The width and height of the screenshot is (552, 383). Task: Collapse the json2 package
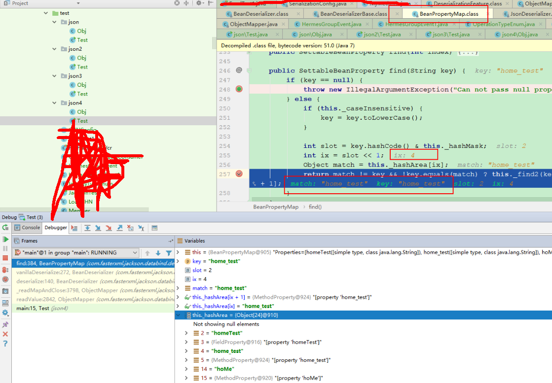tap(55, 49)
